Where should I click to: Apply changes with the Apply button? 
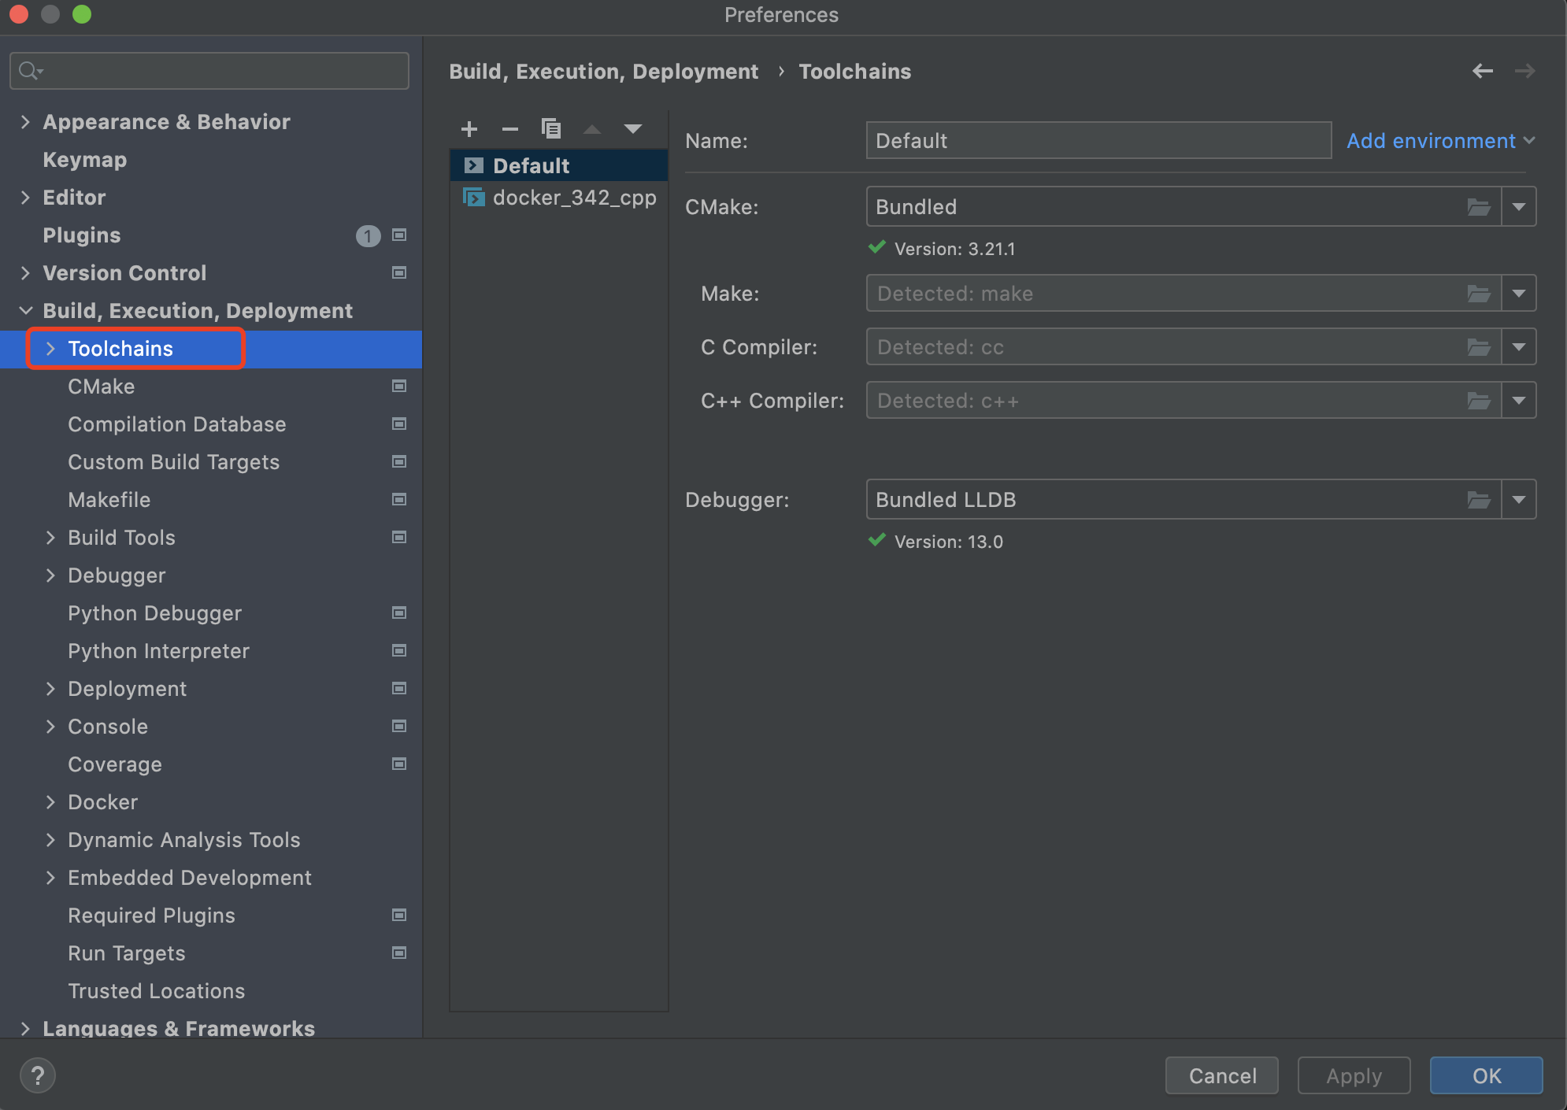[1353, 1075]
